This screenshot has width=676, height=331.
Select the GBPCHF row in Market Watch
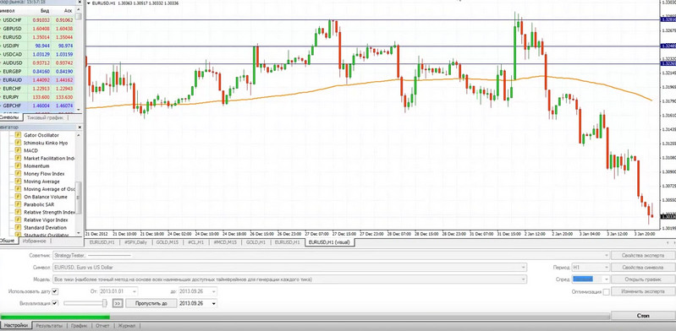(37, 106)
